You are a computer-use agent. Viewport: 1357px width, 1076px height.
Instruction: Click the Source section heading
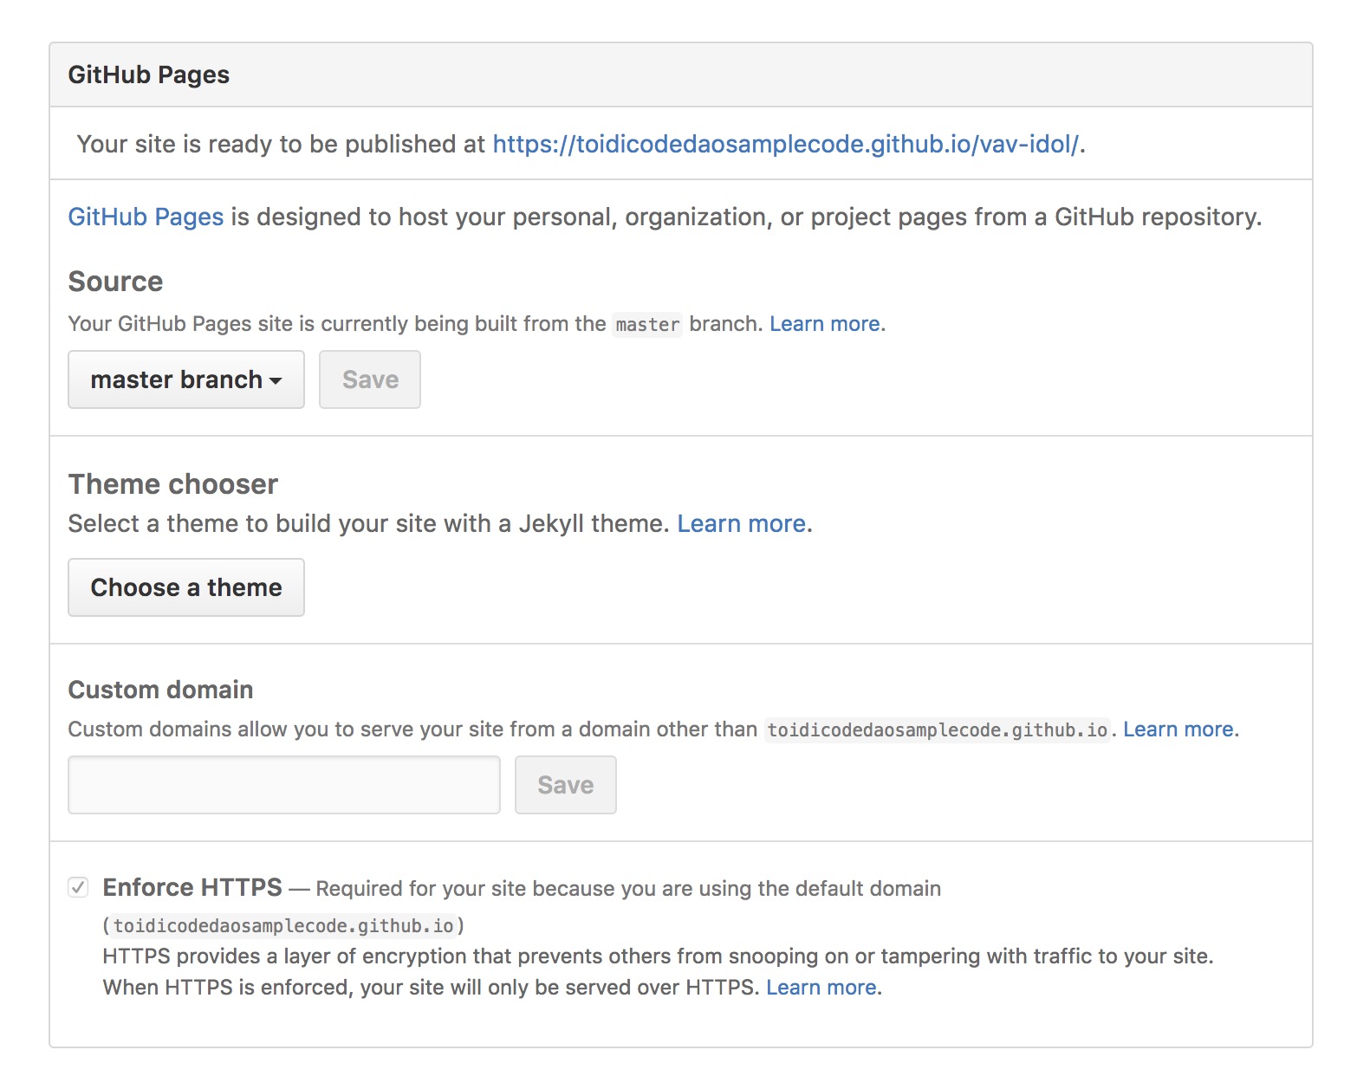pyautogui.click(x=115, y=282)
